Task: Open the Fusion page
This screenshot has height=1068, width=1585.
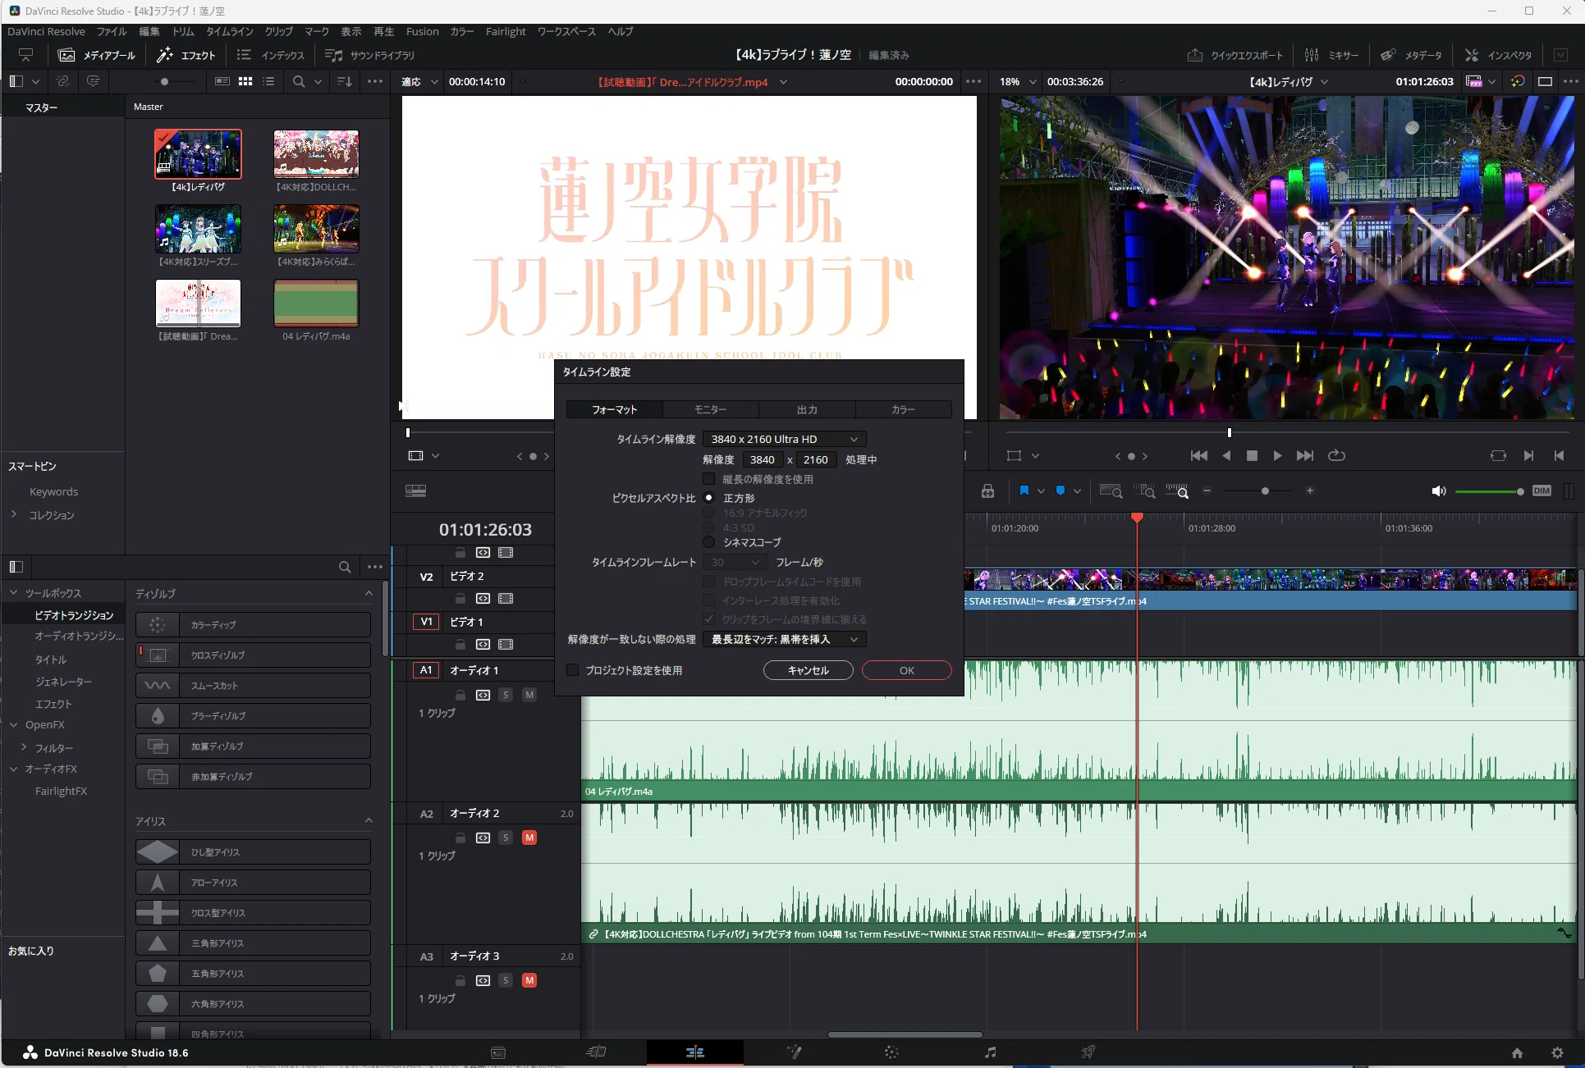Action: pos(794,1052)
